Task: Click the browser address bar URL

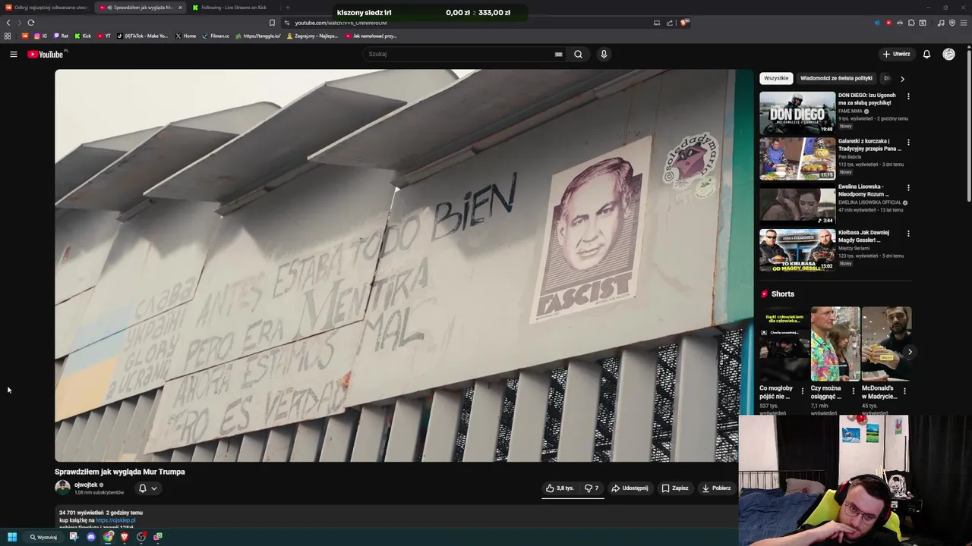Action: tap(341, 23)
